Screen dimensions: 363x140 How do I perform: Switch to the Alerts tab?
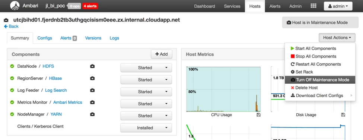pos(69,38)
